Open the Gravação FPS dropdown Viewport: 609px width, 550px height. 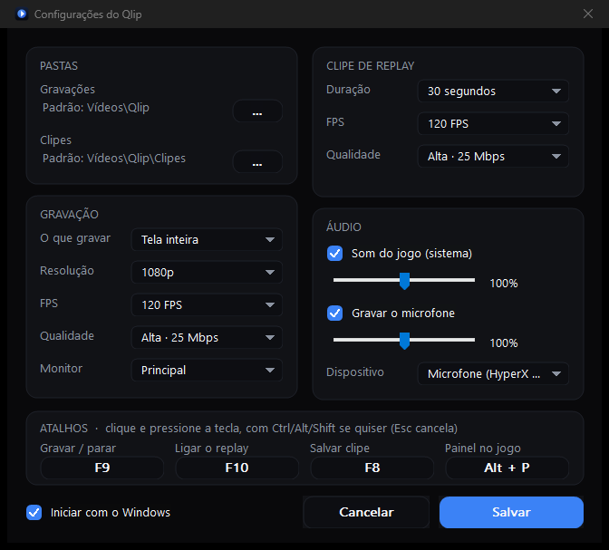tap(207, 305)
